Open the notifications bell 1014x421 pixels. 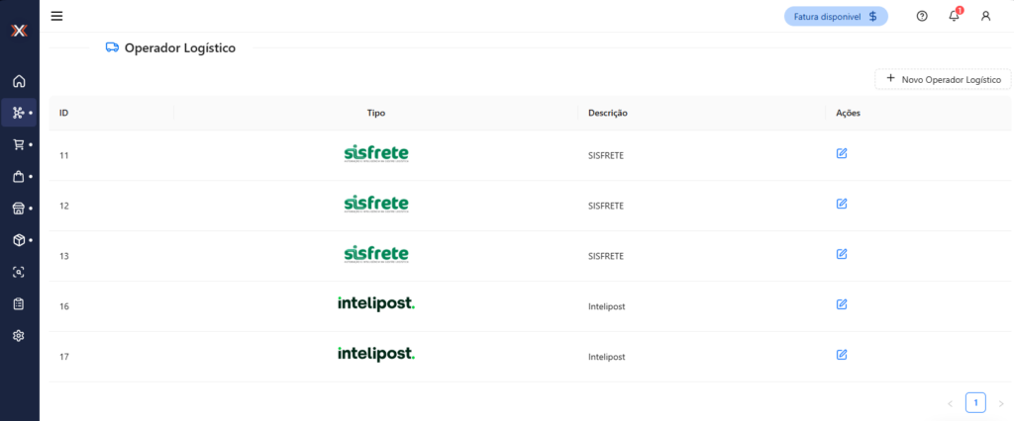coord(954,16)
